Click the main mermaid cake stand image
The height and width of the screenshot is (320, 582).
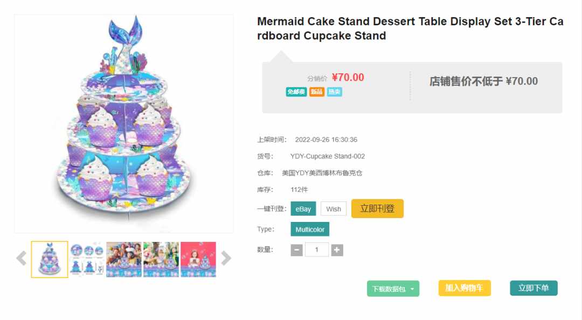coord(124,123)
